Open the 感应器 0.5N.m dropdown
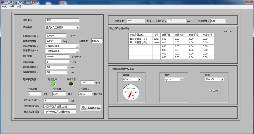This screenshot has height=134, width=254. tap(140, 79)
